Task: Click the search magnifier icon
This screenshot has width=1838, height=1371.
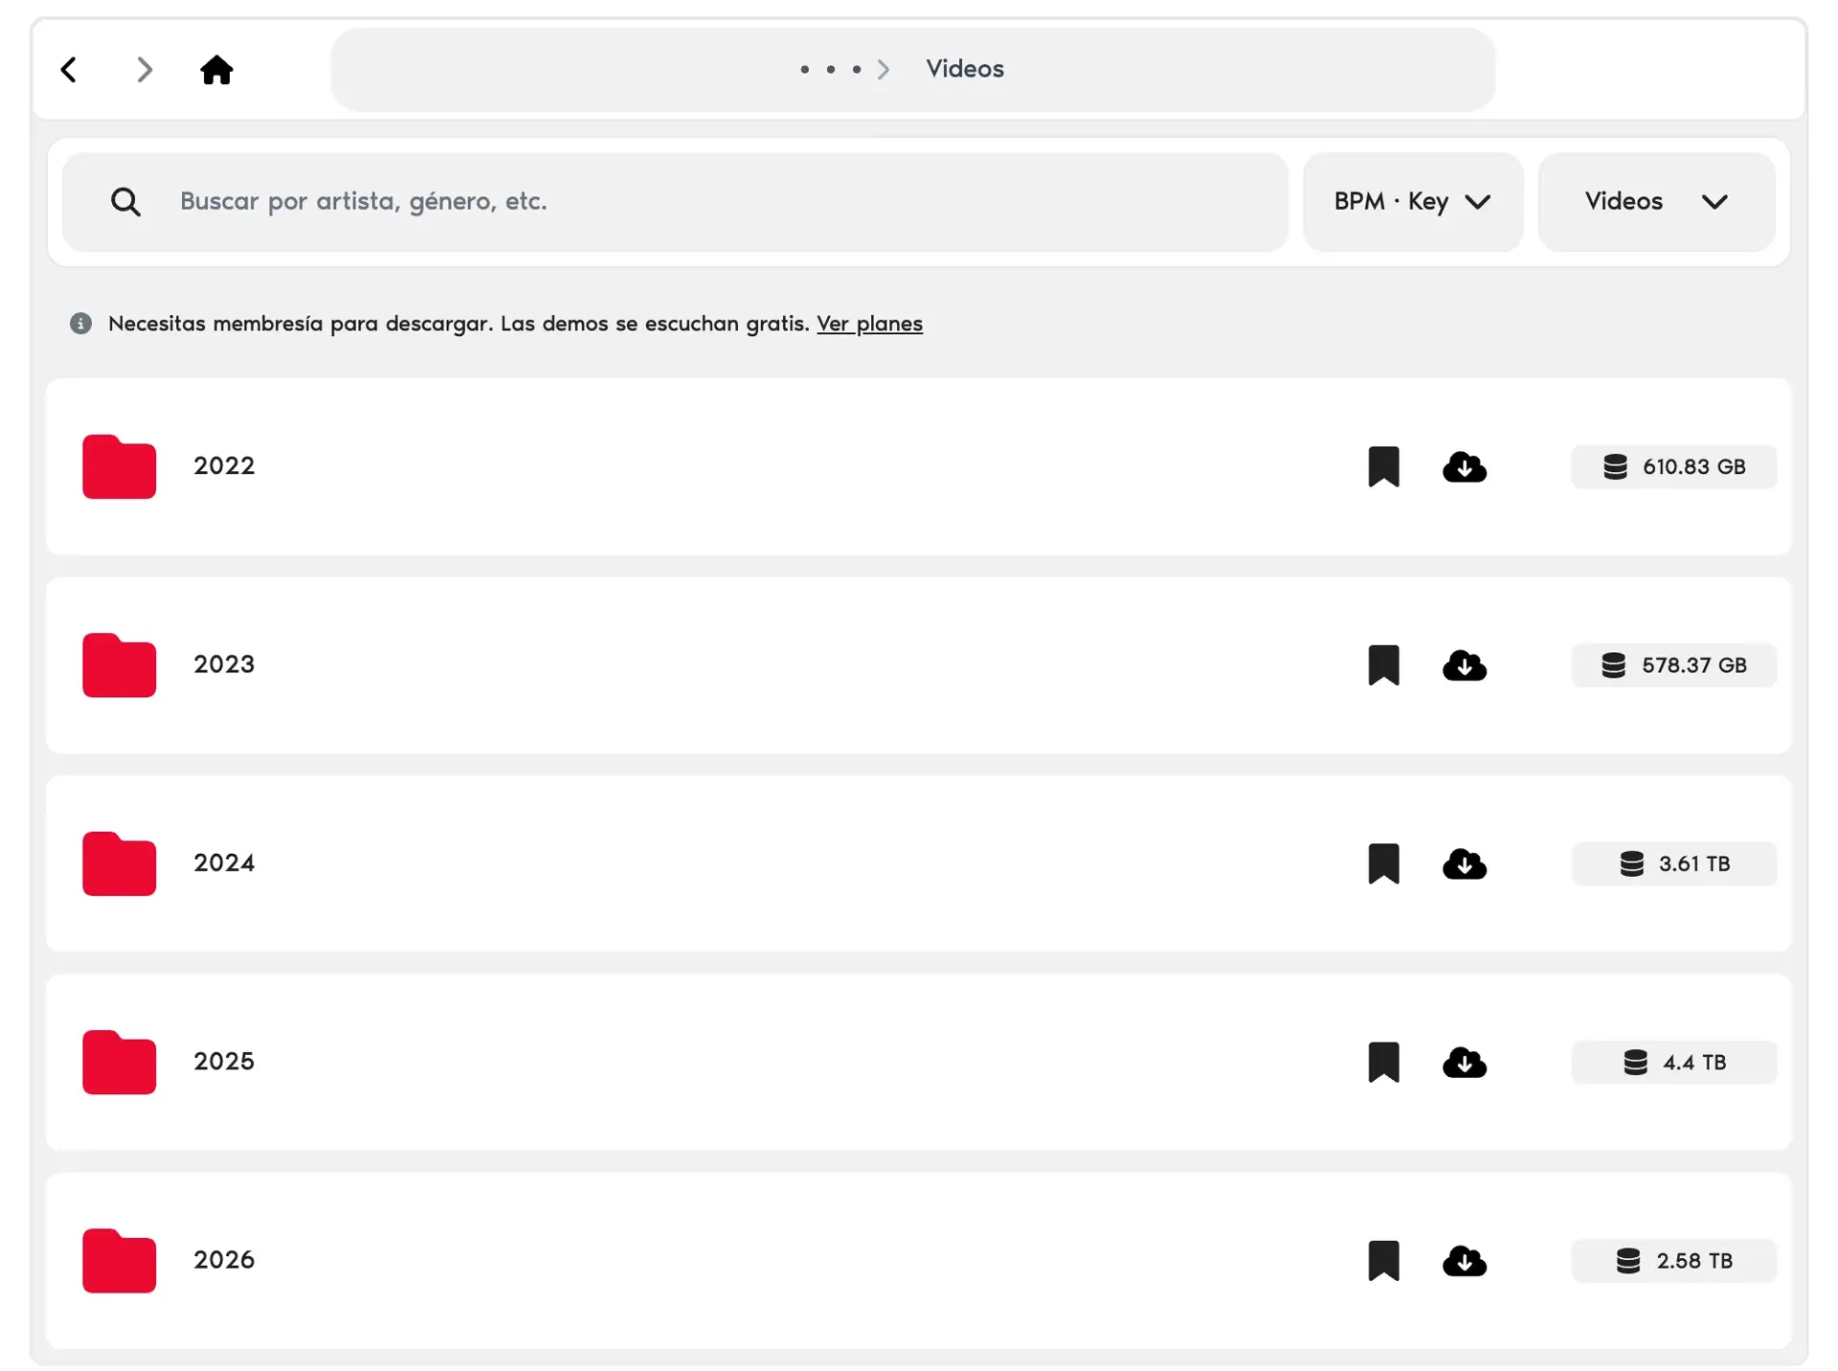Action: (x=125, y=202)
